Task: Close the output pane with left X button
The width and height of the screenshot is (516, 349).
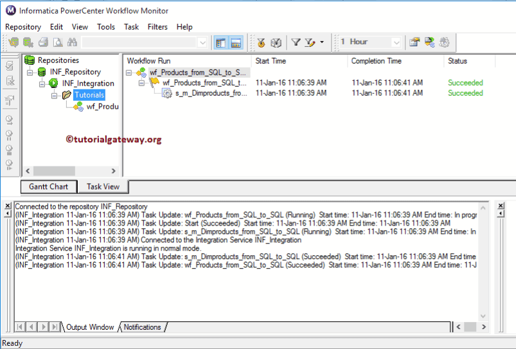Action: [x=8, y=206]
